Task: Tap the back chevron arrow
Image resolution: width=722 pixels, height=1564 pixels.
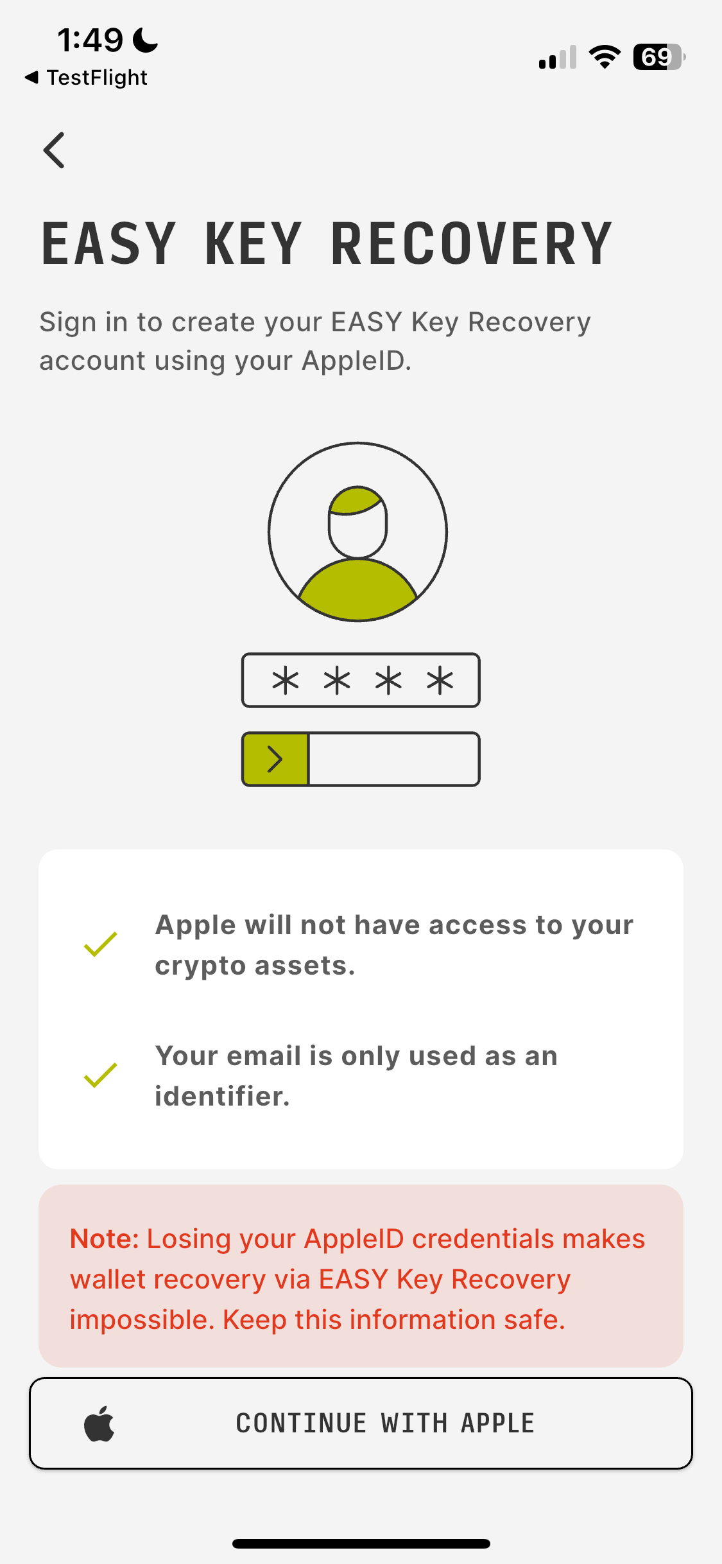Action: [55, 151]
